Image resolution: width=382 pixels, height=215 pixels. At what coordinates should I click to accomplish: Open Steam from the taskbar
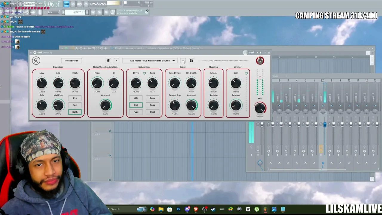[213, 209]
